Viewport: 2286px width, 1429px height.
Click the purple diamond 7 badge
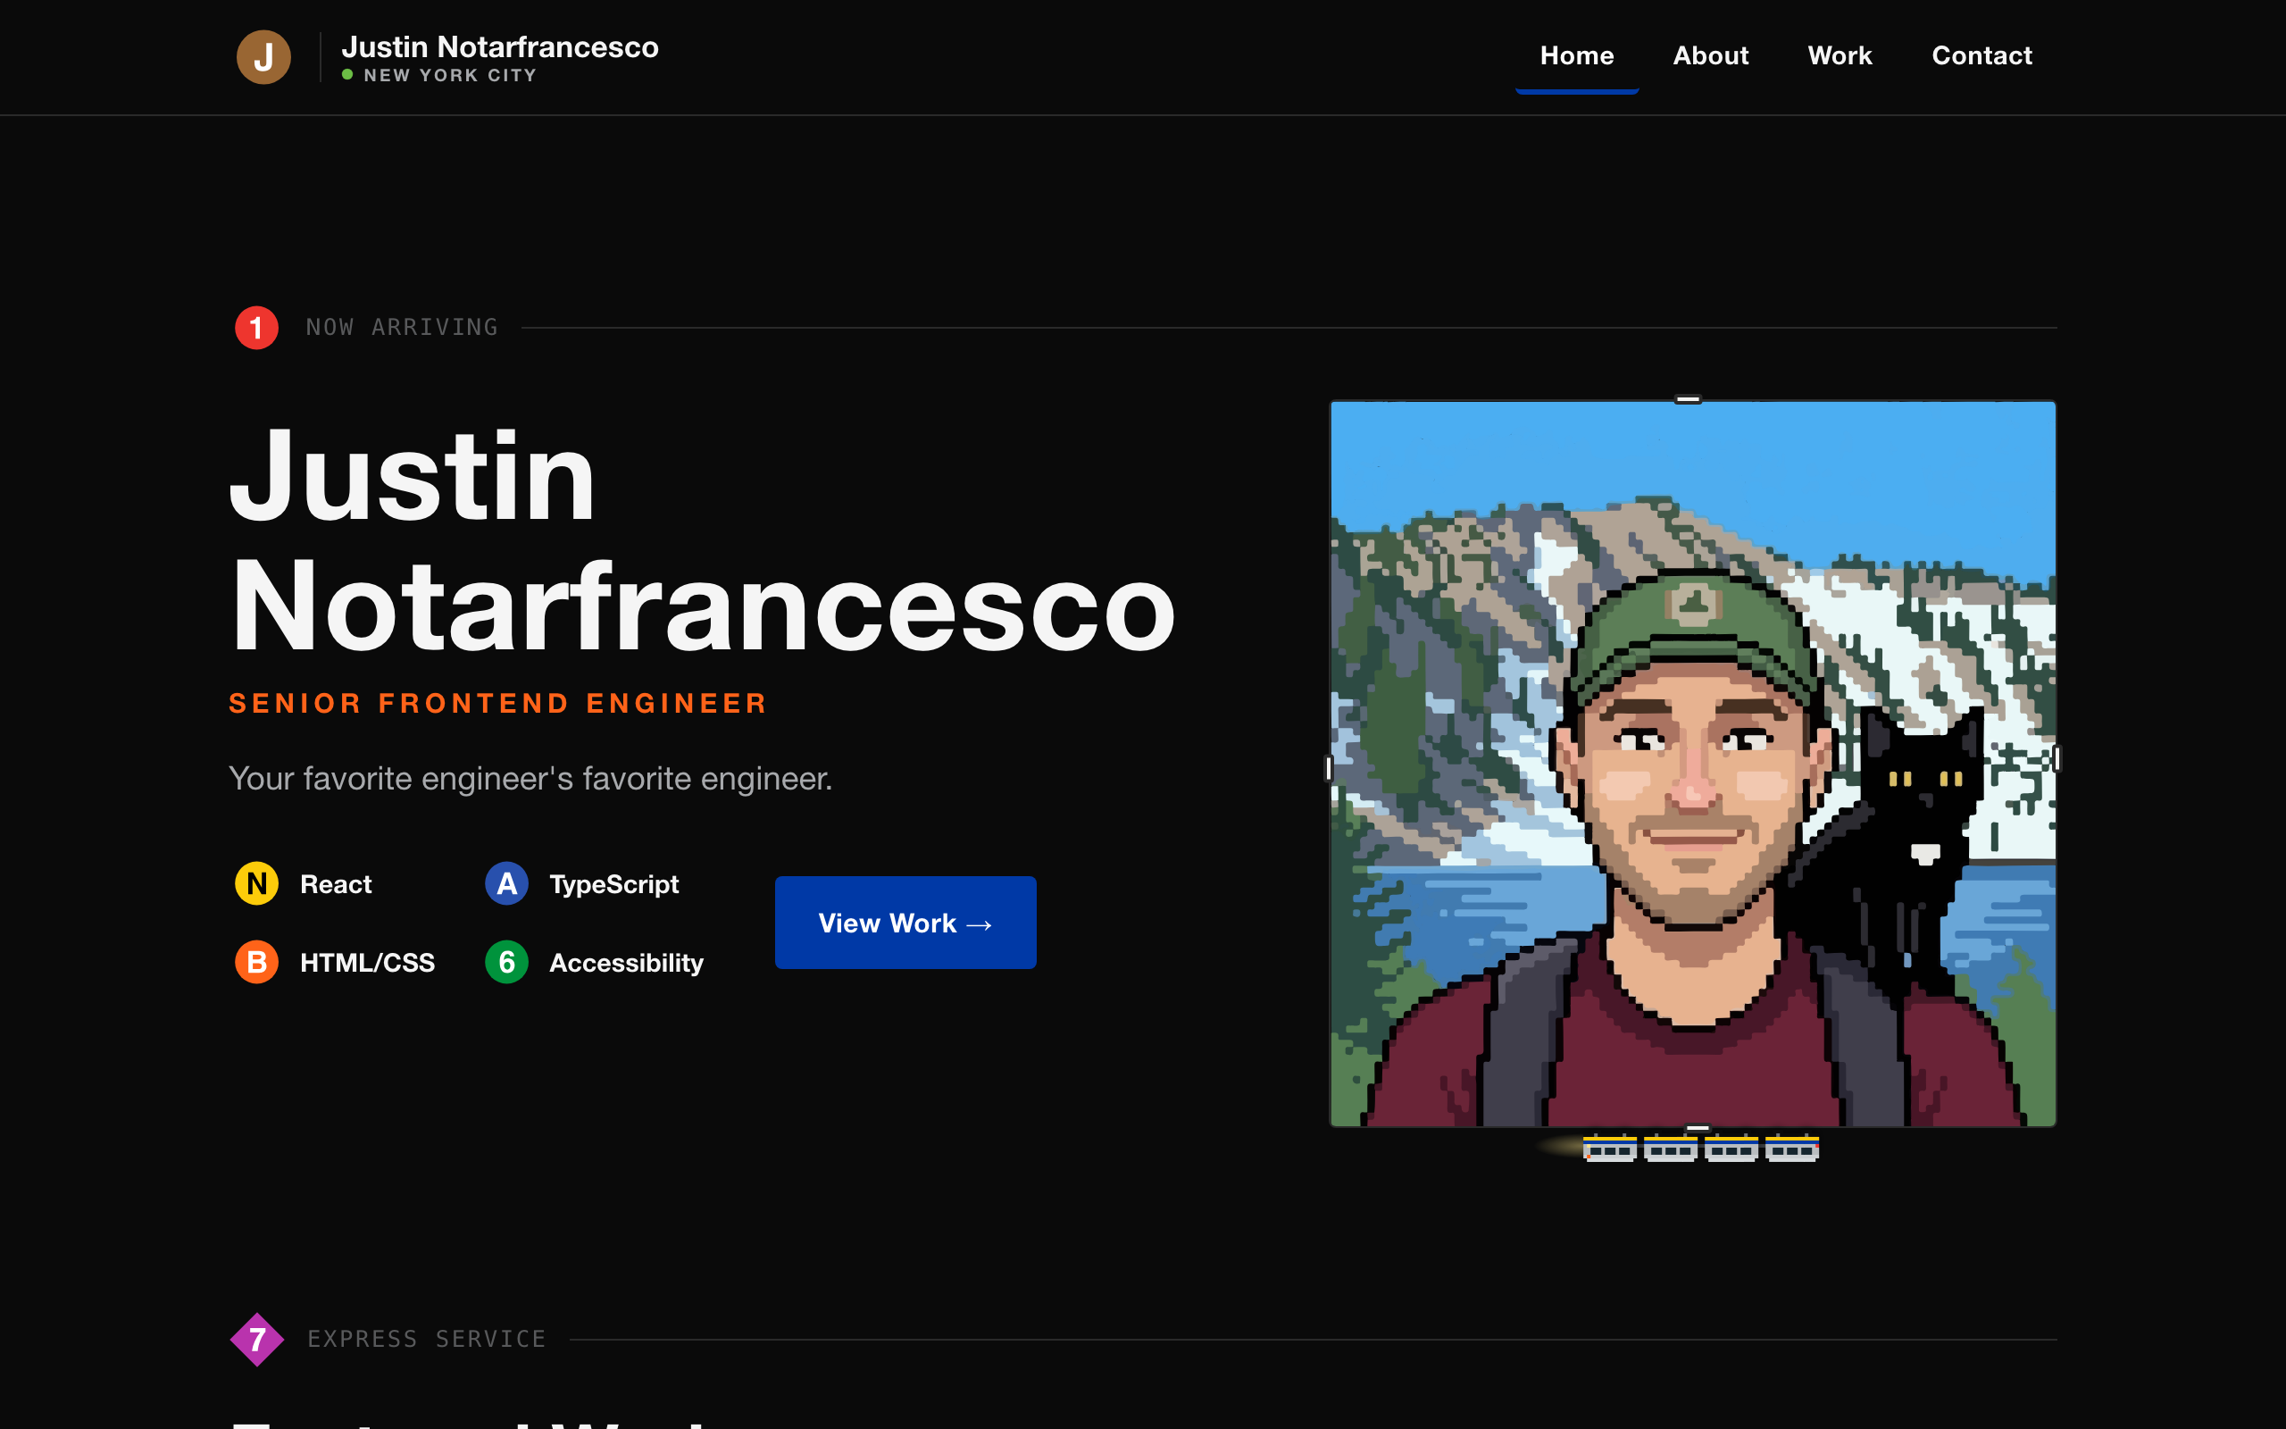click(257, 1339)
